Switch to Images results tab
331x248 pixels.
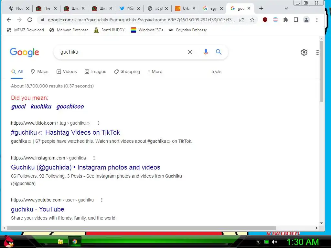tap(95, 71)
